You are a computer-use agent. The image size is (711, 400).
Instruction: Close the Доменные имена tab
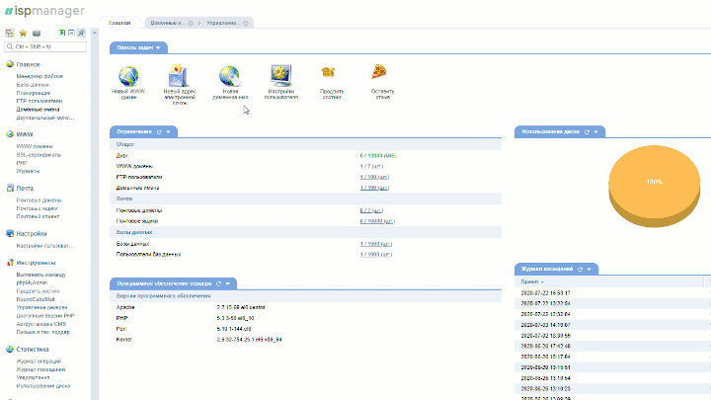tap(191, 23)
